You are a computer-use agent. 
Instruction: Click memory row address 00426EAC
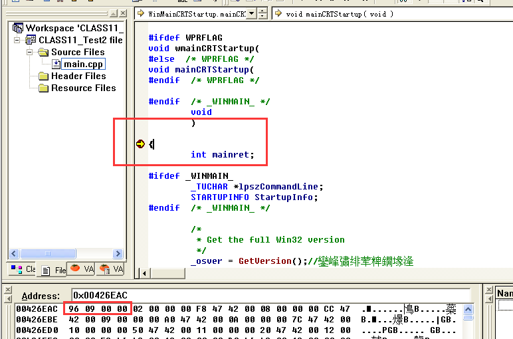coord(37,309)
